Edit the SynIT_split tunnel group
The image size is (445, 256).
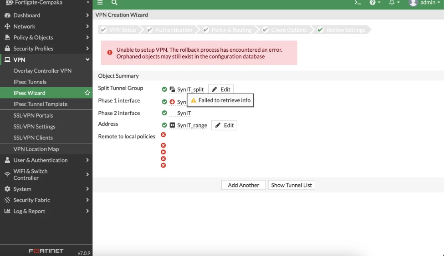(x=221, y=89)
